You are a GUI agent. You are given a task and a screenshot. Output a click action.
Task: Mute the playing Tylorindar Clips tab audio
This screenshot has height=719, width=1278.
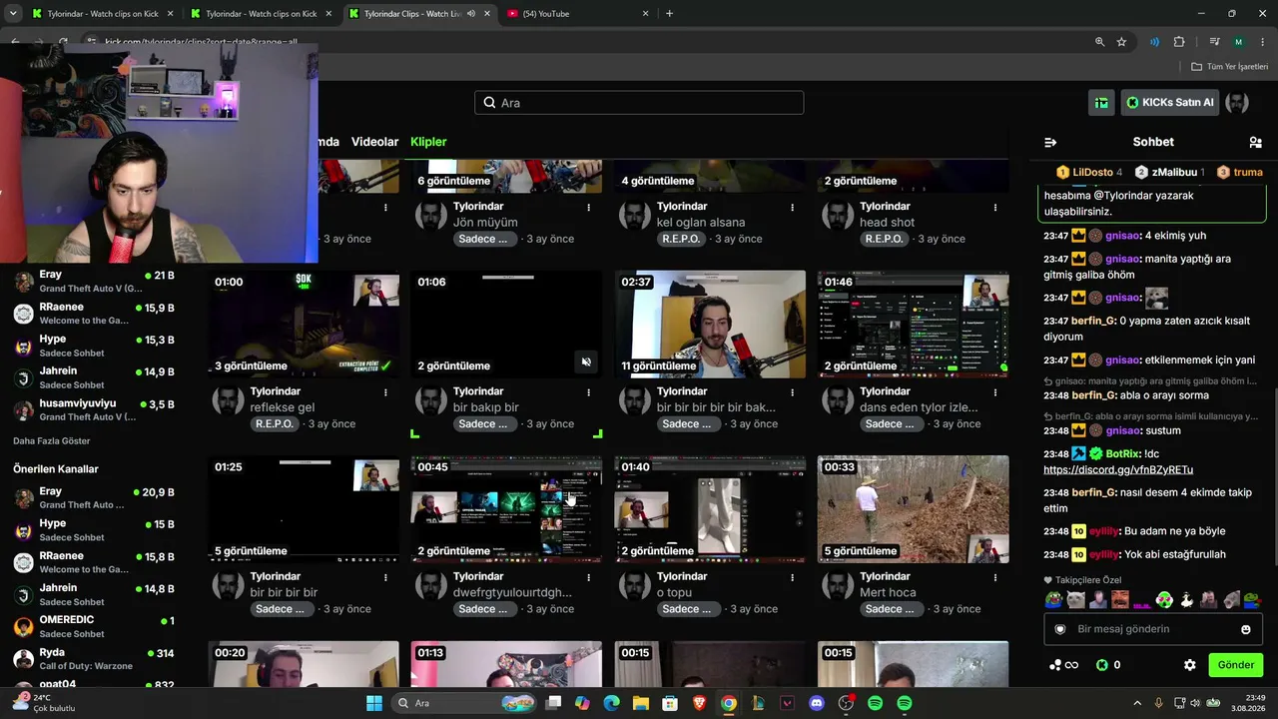coord(471,14)
